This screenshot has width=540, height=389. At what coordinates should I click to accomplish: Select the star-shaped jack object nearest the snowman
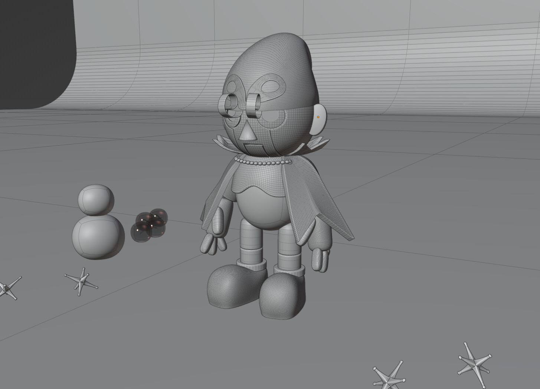pyautogui.click(x=81, y=281)
